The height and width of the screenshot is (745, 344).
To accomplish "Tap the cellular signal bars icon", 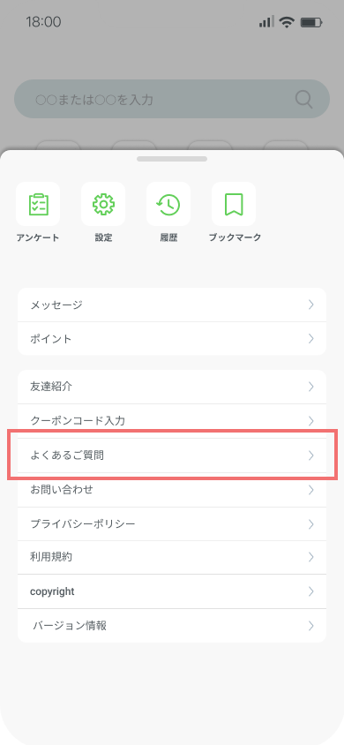I will (x=266, y=22).
